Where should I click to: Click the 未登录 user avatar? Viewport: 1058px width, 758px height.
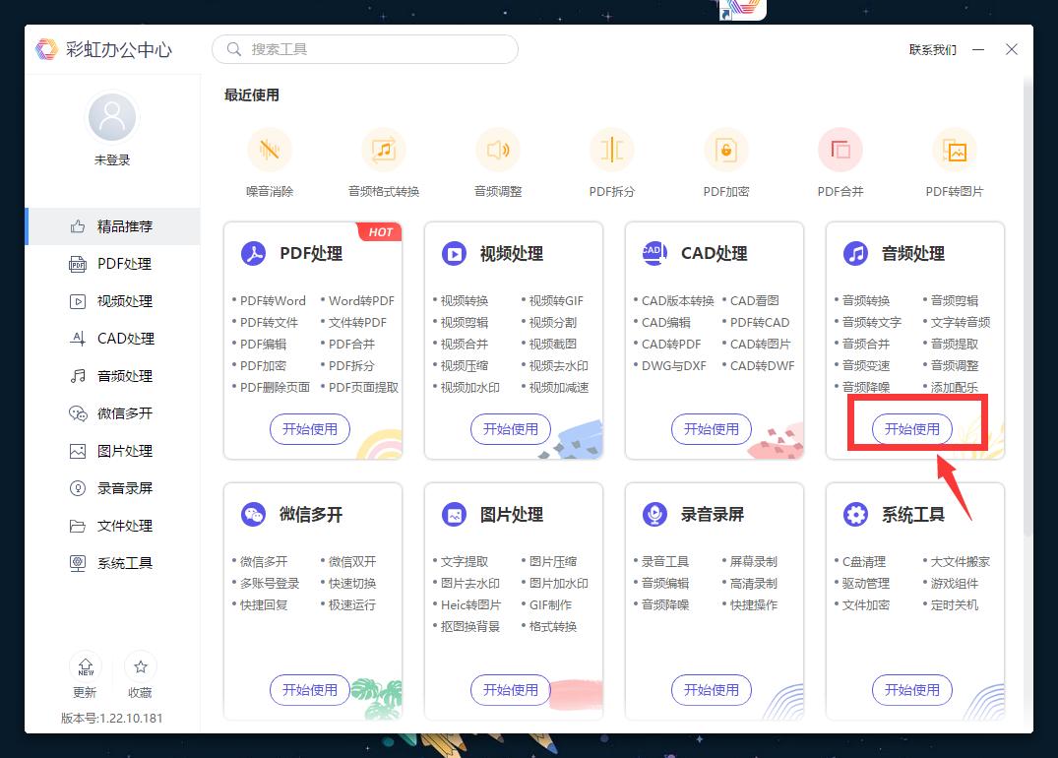[111, 116]
